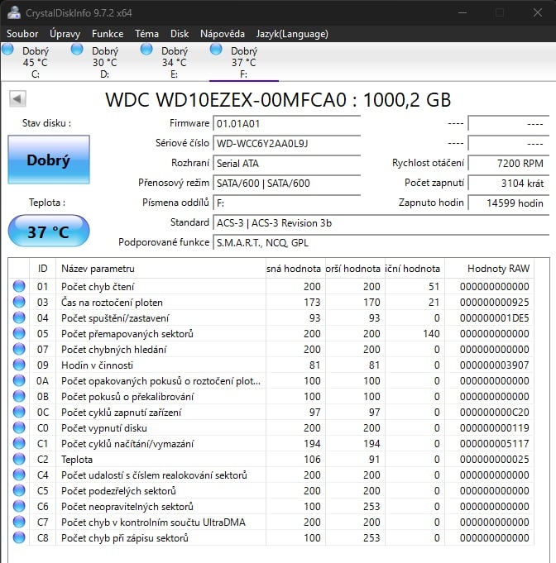
Task: Click status orb for attribute 0A row
Action: (x=19, y=380)
